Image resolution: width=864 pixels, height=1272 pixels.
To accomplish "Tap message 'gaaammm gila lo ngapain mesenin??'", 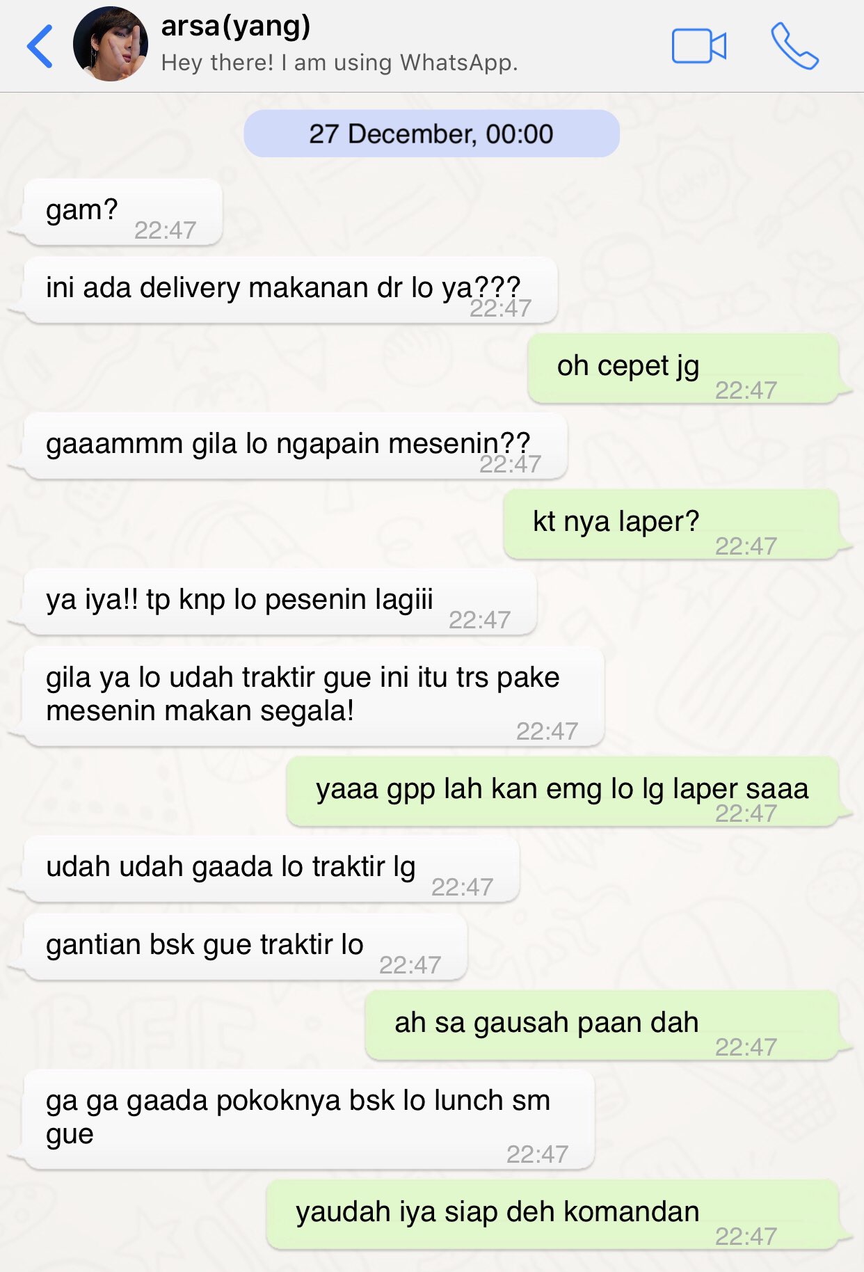I will click(296, 446).
